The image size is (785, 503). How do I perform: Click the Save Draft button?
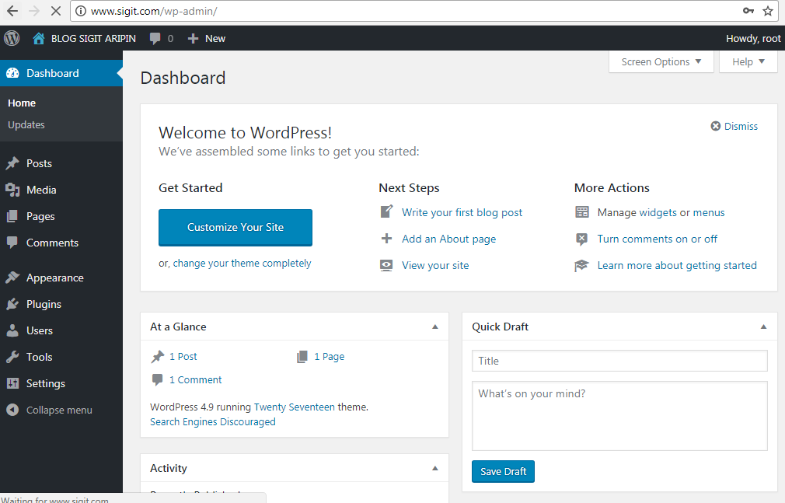[503, 471]
